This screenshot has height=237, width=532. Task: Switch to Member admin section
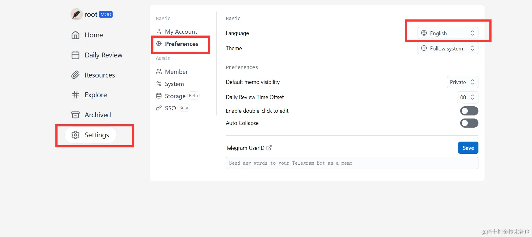coord(172,72)
